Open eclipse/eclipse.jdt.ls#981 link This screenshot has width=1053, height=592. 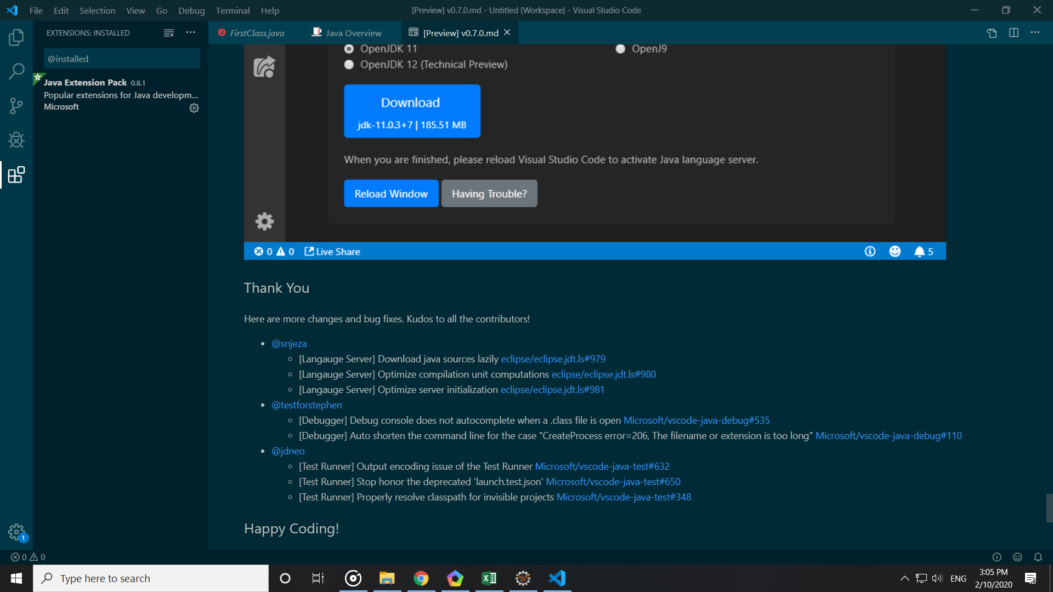click(552, 390)
